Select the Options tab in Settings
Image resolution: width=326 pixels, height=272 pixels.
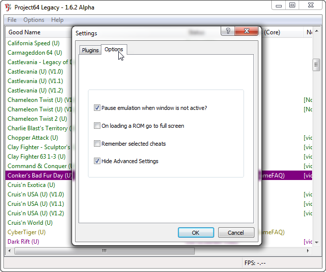pos(114,49)
